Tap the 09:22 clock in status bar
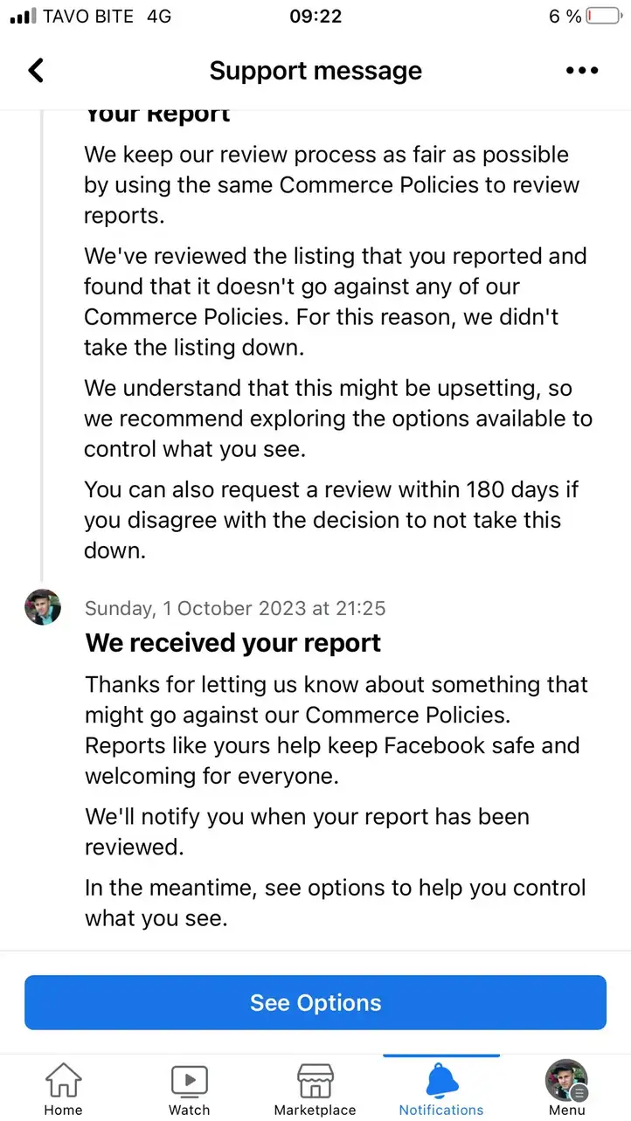 tap(315, 16)
